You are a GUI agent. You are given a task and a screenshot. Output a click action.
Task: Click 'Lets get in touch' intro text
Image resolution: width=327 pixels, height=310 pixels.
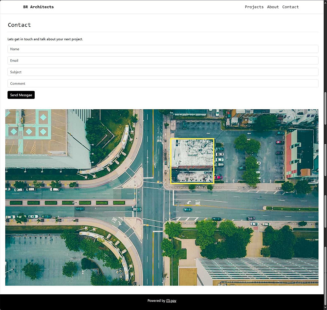click(x=45, y=39)
